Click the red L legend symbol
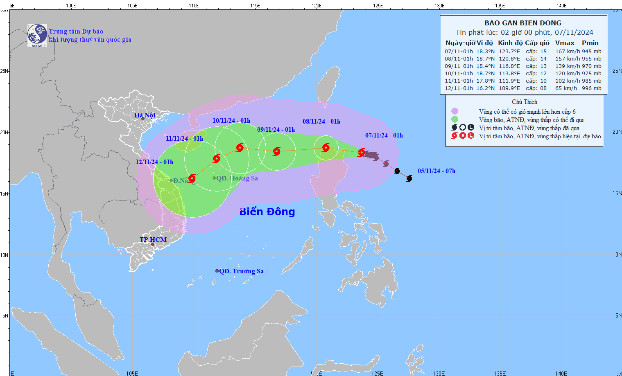Screen dimensions: 622x376 click(x=471, y=136)
